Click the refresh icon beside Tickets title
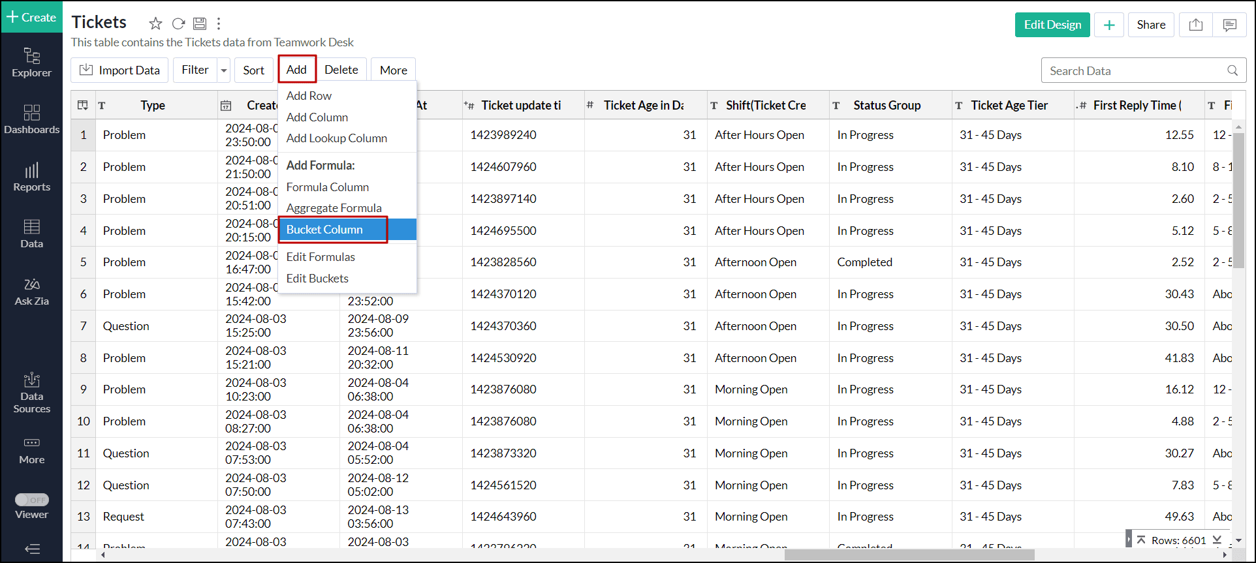 point(178,24)
